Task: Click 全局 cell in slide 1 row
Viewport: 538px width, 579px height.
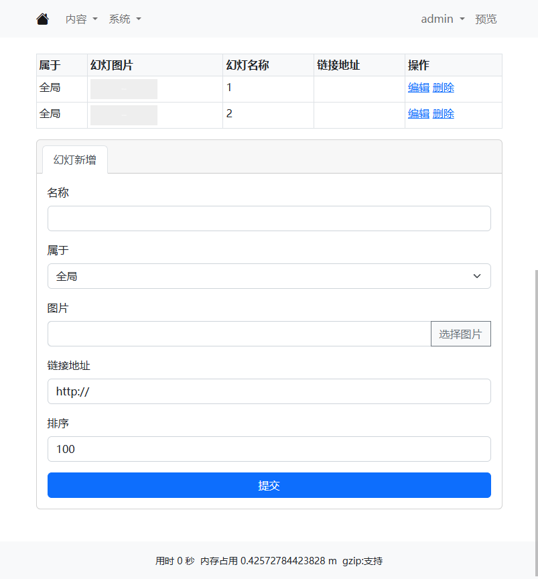Action: pyautogui.click(x=62, y=89)
